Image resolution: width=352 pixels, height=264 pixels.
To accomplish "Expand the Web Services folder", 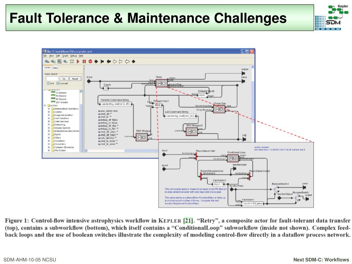I will coord(49,121).
